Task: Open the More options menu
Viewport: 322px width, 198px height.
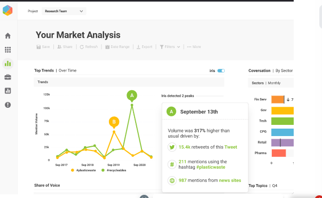Action: pos(194,47)
